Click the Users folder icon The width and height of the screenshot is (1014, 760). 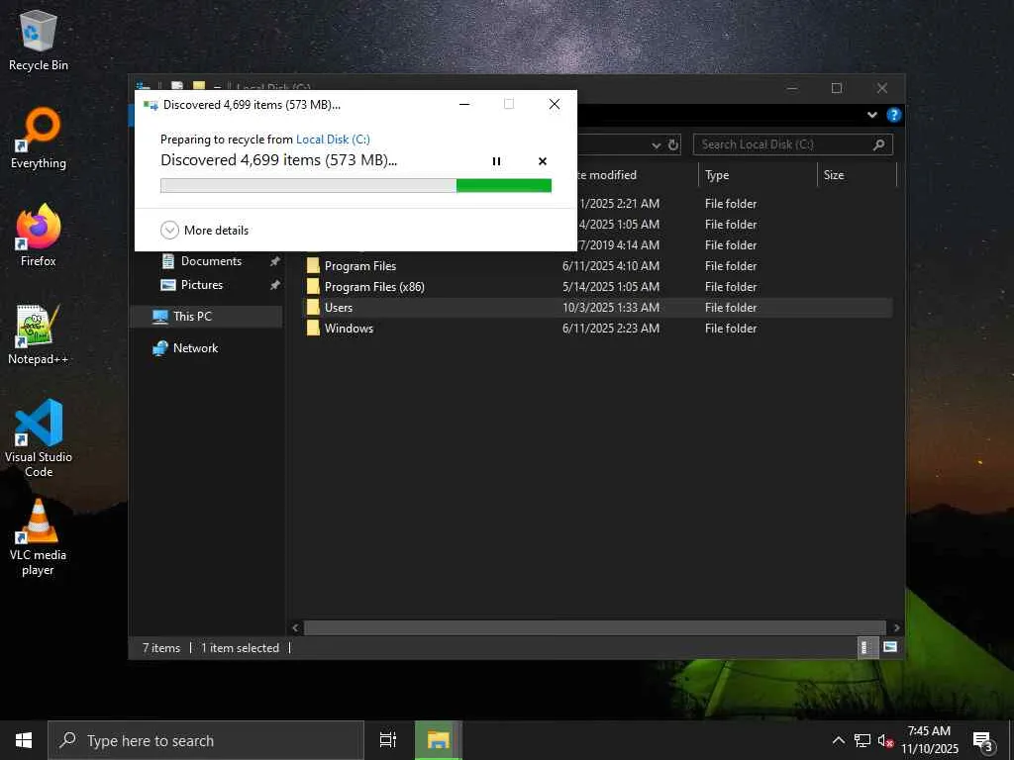pos(313,308)
